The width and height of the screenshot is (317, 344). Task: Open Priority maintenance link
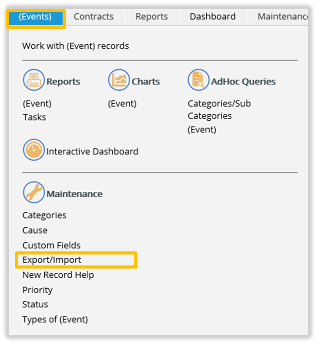pos(37,290)
